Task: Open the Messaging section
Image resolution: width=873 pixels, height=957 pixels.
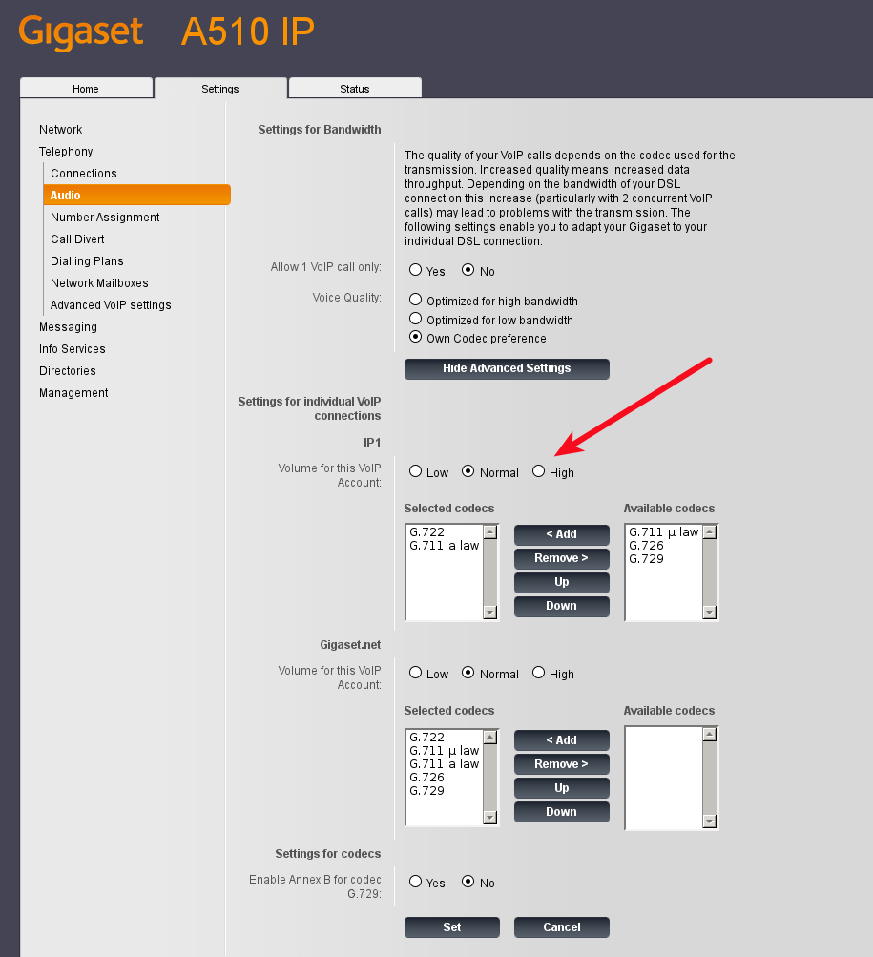Action: pyautogui.click(x=68, y=327)
